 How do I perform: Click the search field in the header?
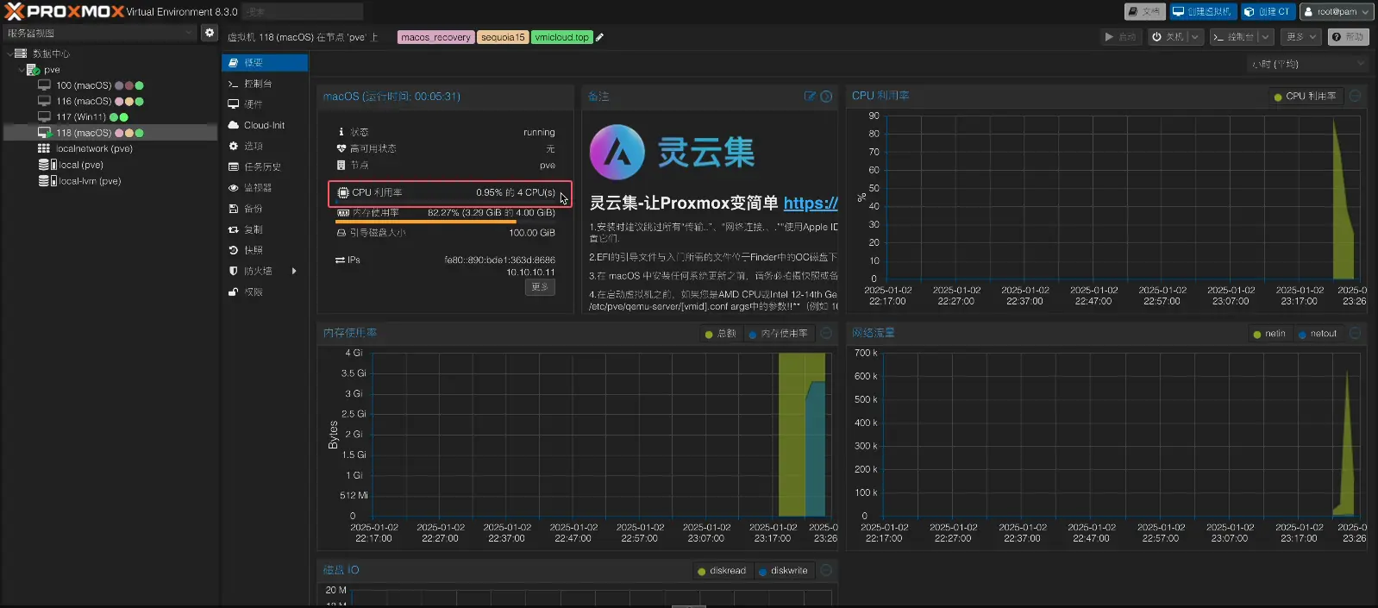pyautogui.click(x=303, y=11)
